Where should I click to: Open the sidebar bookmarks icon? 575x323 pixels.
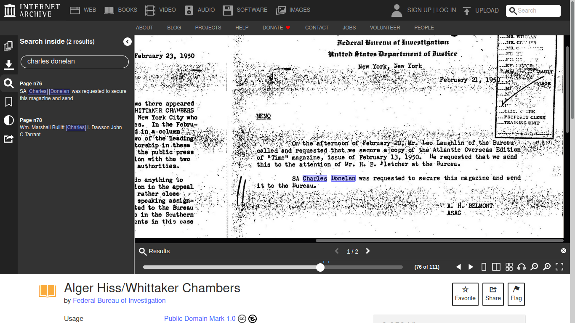(8, 102)
